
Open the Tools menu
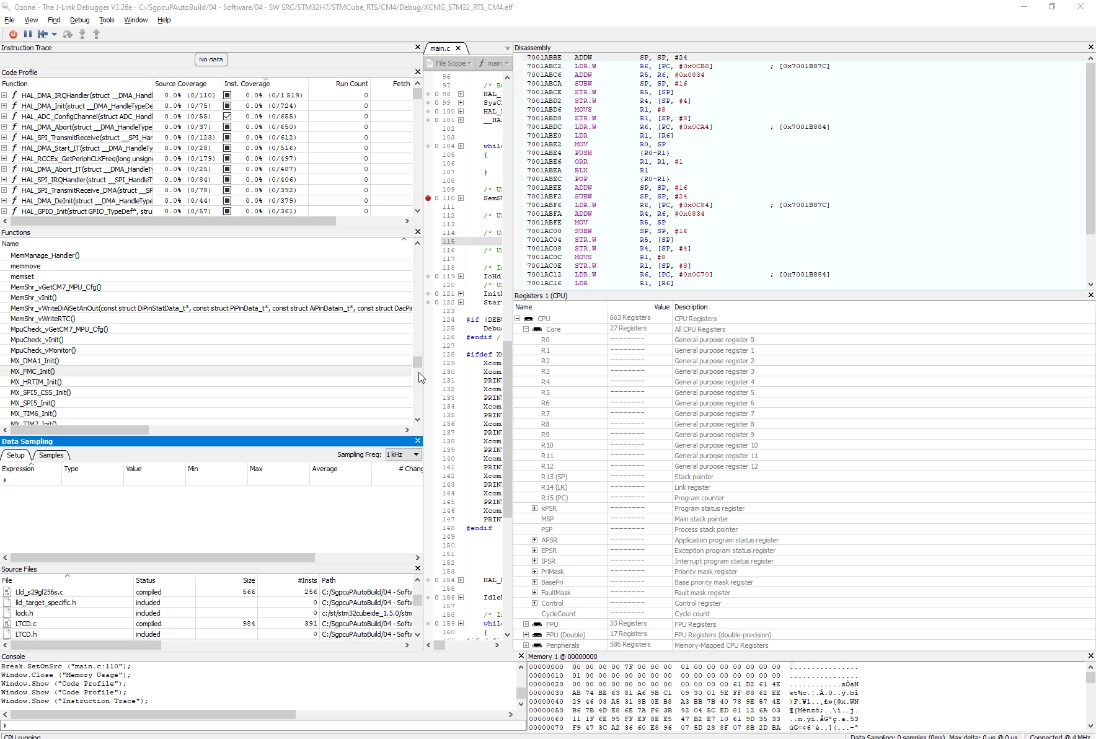click(x=107, y=20)
